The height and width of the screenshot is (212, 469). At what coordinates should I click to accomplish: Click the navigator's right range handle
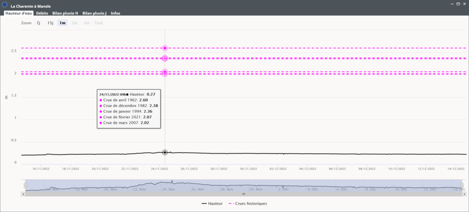click(x=462, y=185)
